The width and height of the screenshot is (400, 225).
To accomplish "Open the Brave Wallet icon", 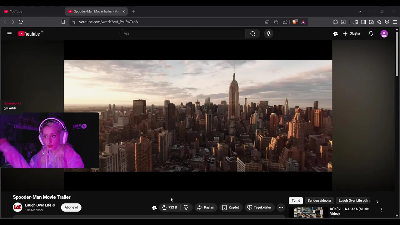I will 371,22.
